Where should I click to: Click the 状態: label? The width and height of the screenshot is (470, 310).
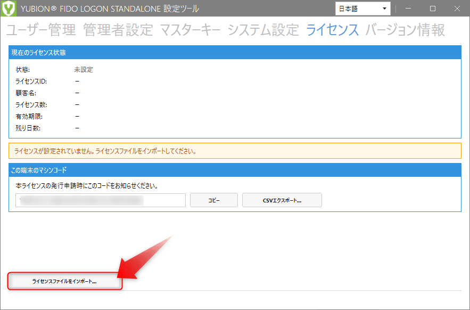(22, 70)
